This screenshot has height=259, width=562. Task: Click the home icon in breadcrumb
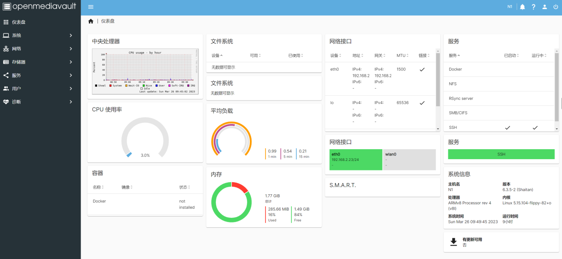pyautogui.click(x=91, y=21)
